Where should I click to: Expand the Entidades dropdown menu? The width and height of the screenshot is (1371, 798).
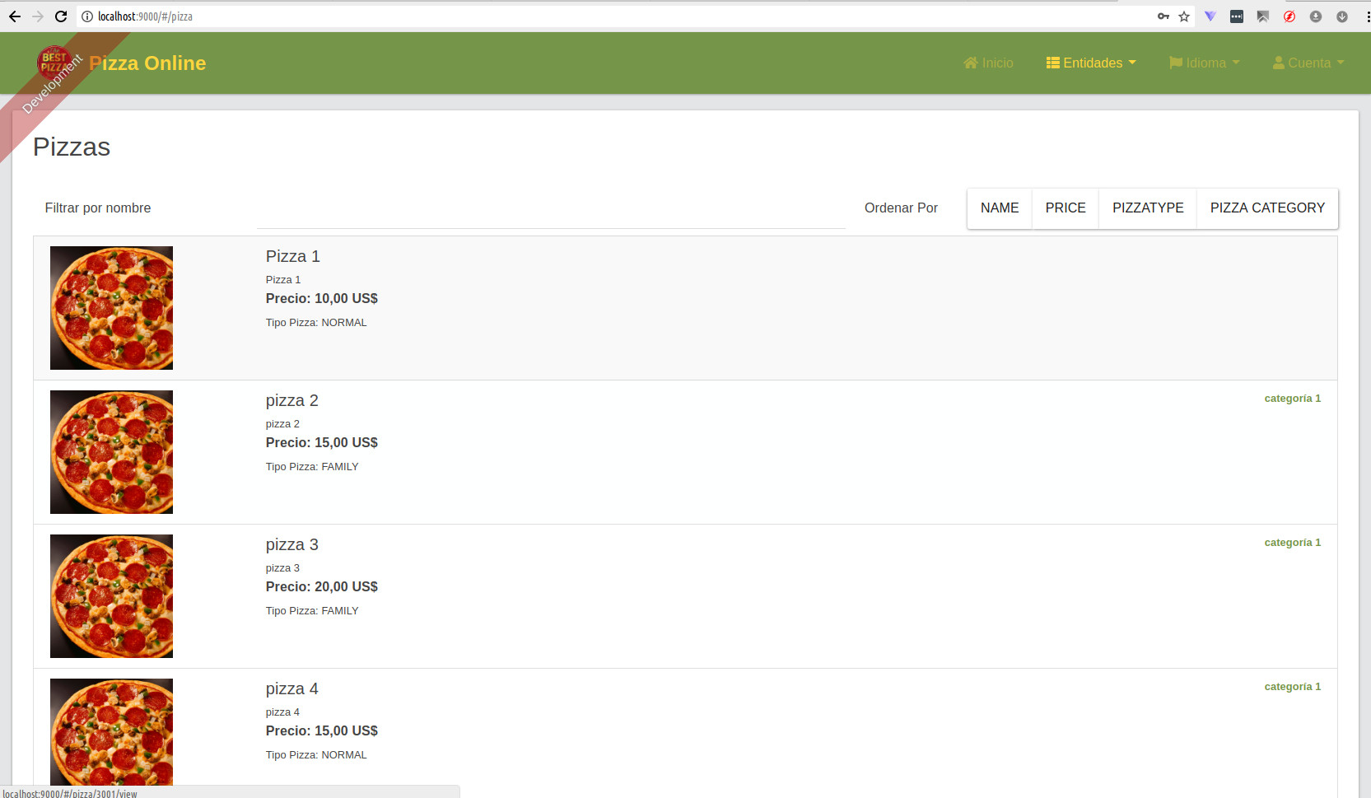pos(1091,63)
